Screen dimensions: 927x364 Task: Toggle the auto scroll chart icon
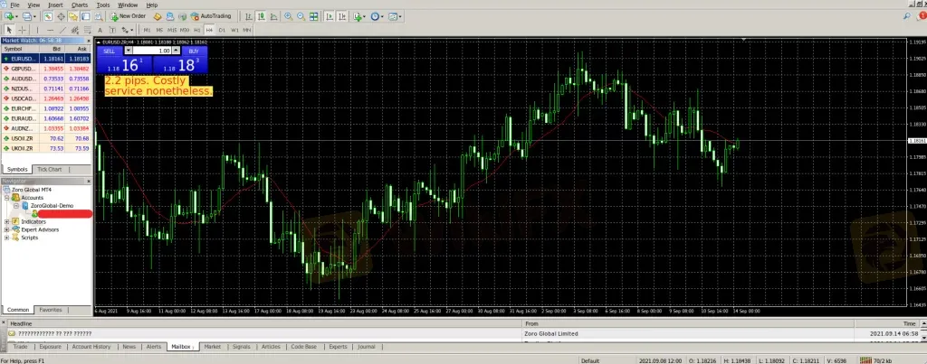coord(330,16)
